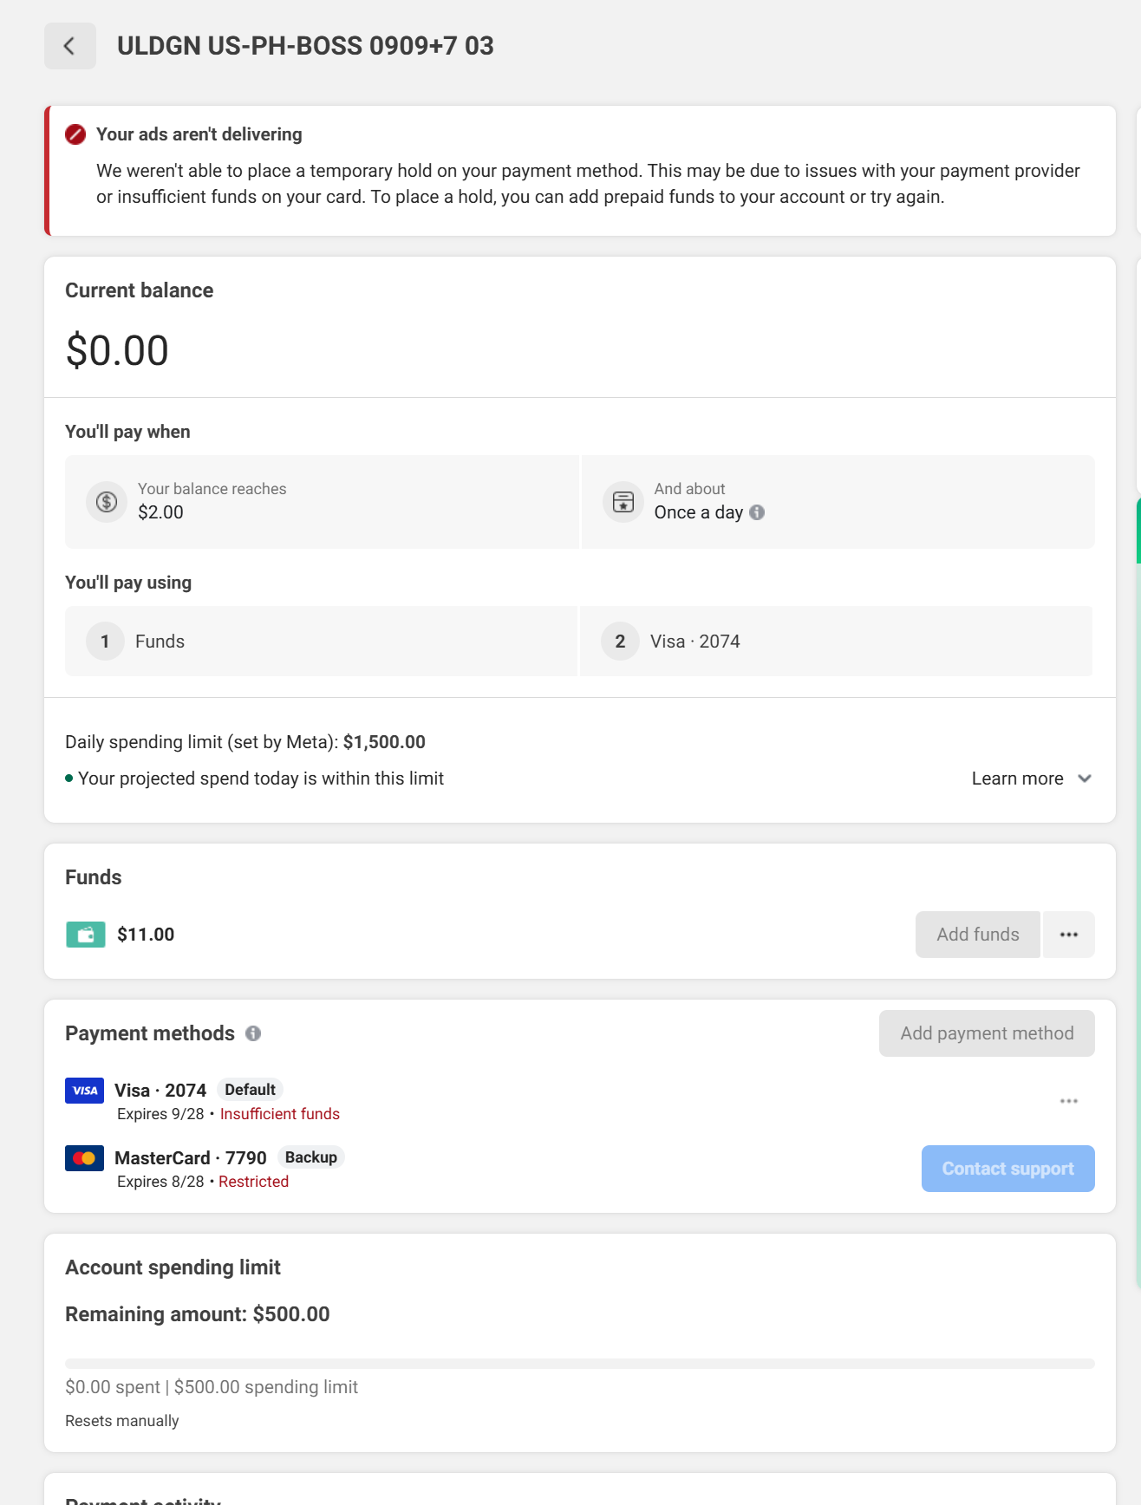
Task: Click the dollar coin balance threshold icon
Action: [x=107, y=502]
